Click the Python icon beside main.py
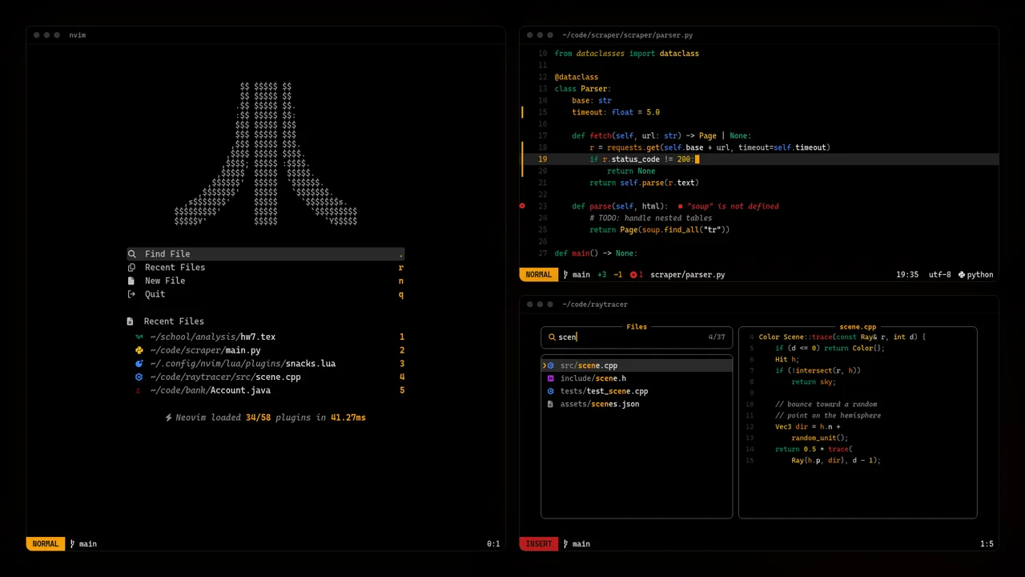 tap(139, 350)
